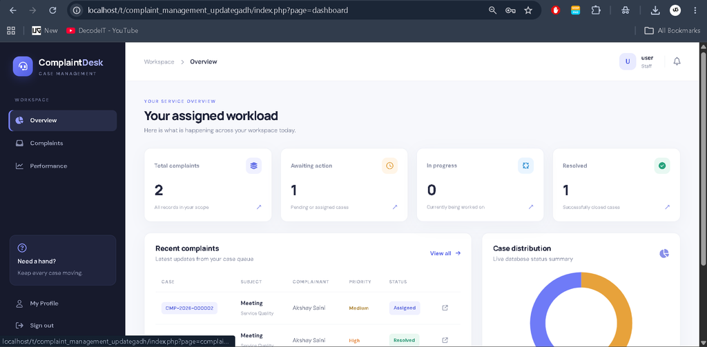The height and width of the screenshot is (347, 707).
Task: Click the Resolved status badge in table
Action: 404,340
